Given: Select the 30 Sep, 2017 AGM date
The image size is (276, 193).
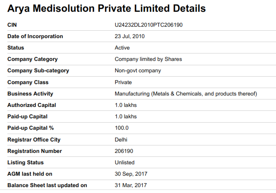Looking at the screenshot, I should point(131,174).
